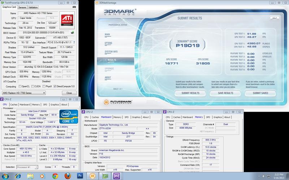289x180 pixels.
Task: Open Windows Explorer folder icon in taskbar
Action: pyautogui.click(x=30, y=176)
